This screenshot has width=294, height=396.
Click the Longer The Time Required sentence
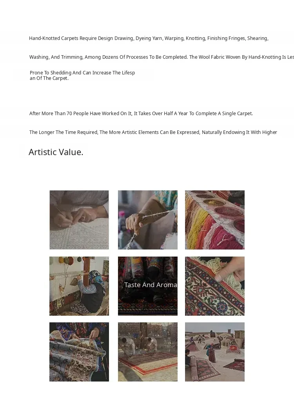(153, 132)
